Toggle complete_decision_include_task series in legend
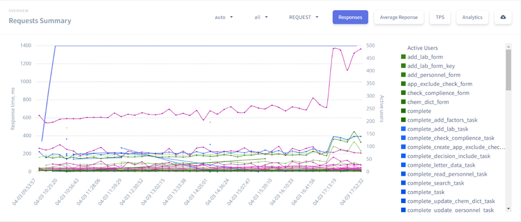Viewport: 521px width, 222px height. (445, 156)
